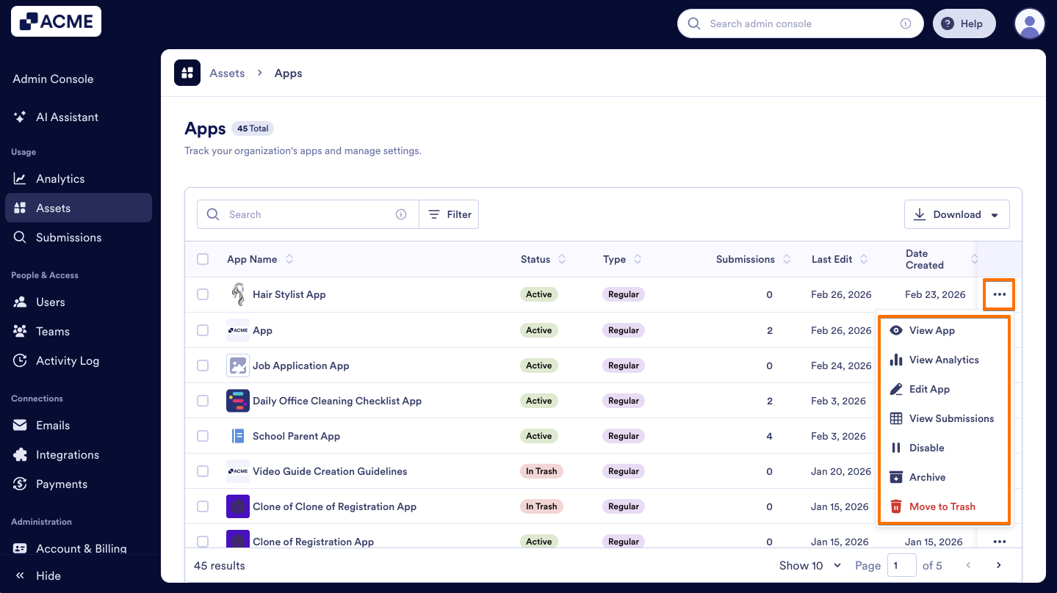This screenshot has height=593, width=1057.
Task: Click the Assets breadcrumb link
Action: click(x=227, y=73)
